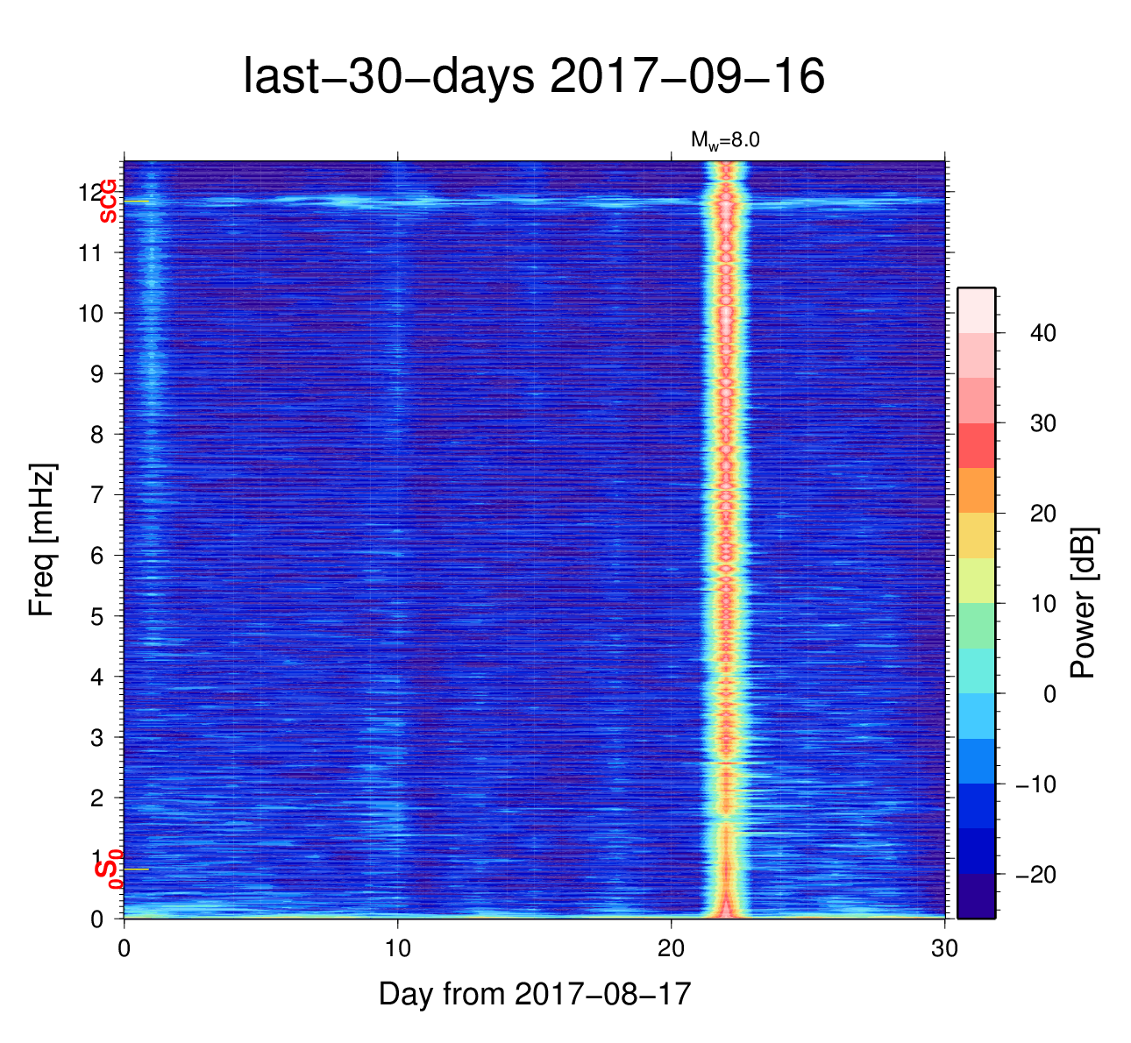Click the 5 tick on frequency axis
Viewport: 1131px width, 1043px height.
tap(96, 616)
